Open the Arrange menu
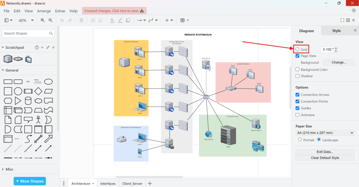 pyautogui.click(x=44, y=11)
